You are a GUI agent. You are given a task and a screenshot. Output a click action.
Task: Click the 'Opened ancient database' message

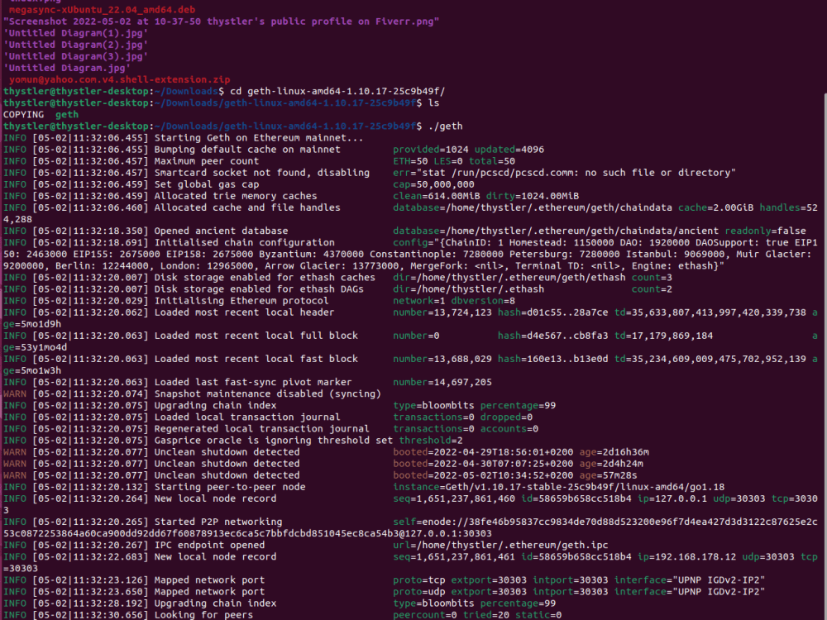[221, 231]
